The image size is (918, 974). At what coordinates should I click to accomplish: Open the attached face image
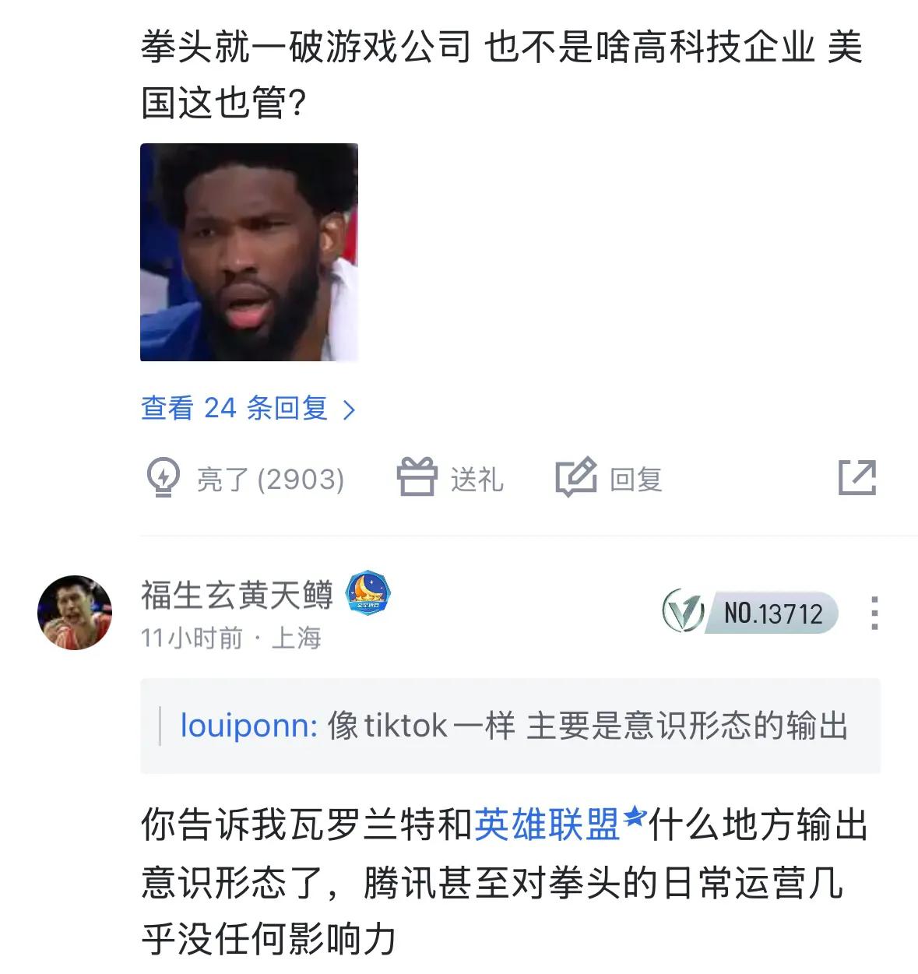pyautogui.click(x=249, y=252)
